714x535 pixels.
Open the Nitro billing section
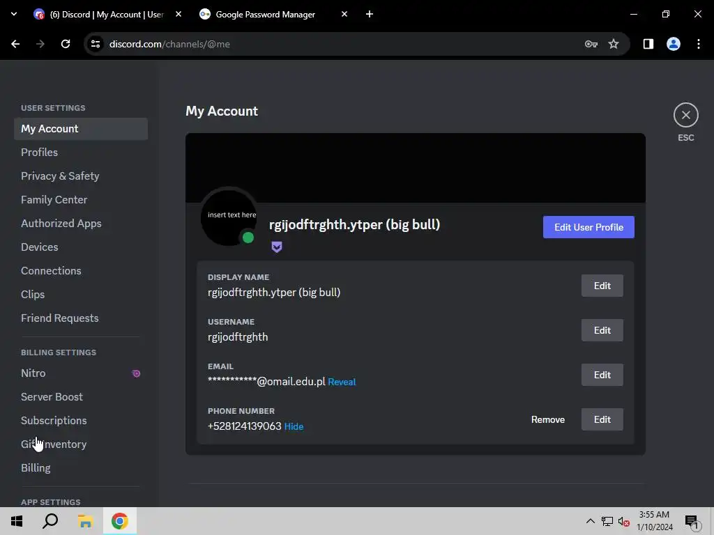pyautogui.click(x=81, y=373)
